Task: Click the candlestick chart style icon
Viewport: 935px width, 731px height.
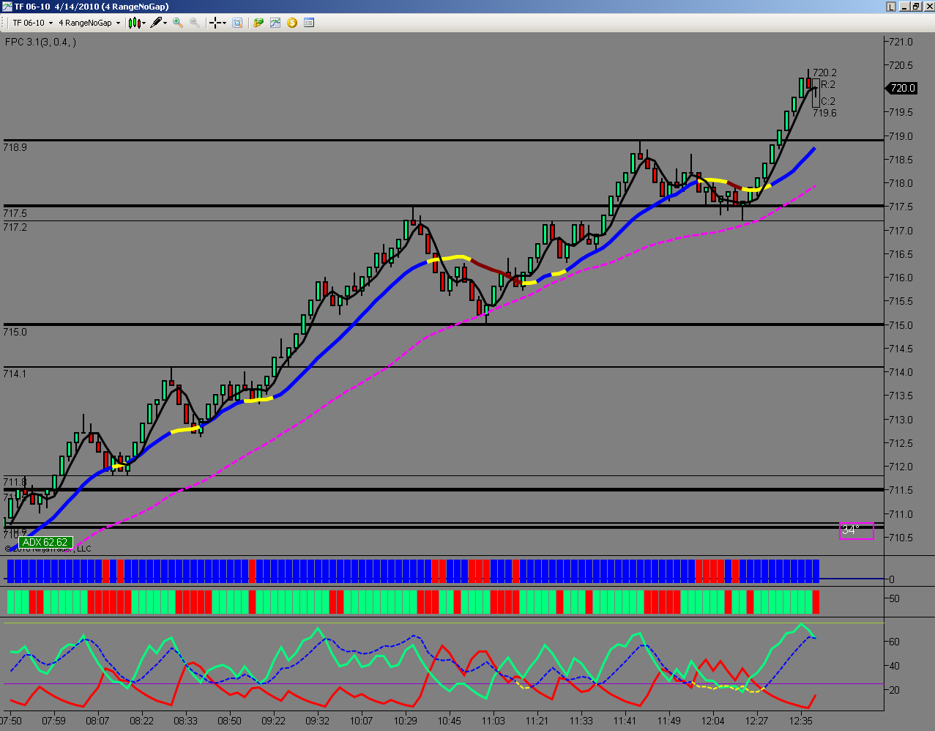Action: click(134, 23)
